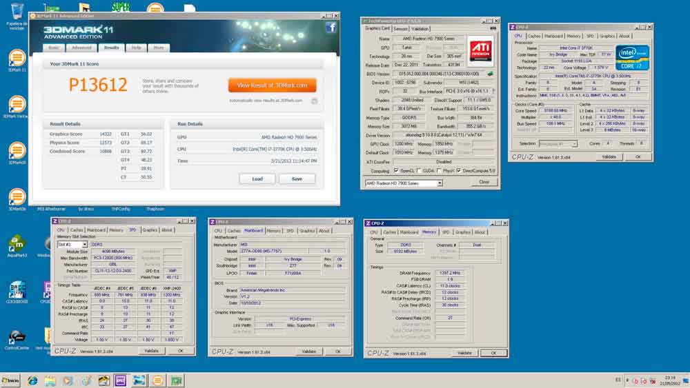The width and height of the screenshot is (690, 388).
Task: Open the Validation tab in GPU-Z
Action: 420,28
